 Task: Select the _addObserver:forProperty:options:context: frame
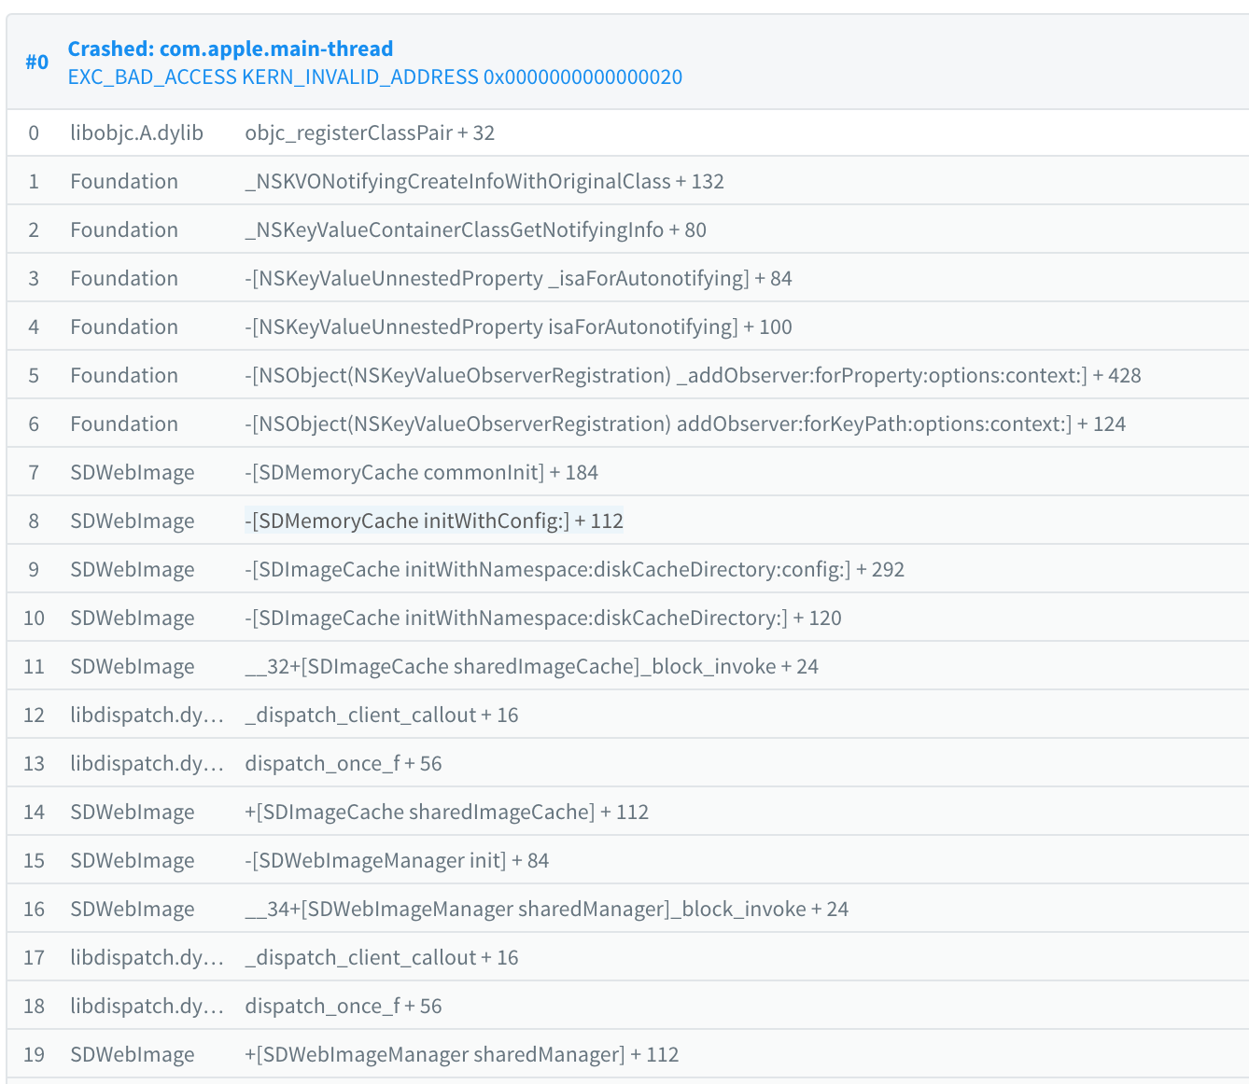[x=695, y=375]
